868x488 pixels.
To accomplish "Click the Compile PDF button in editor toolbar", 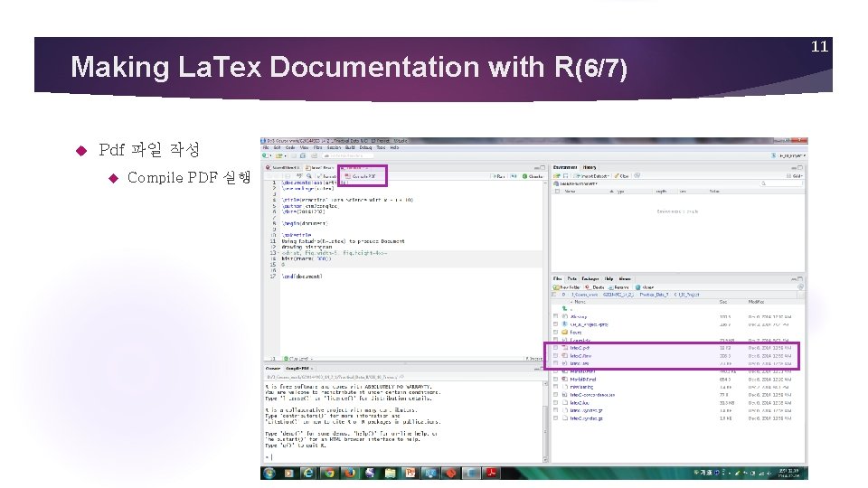I will [x=361, y=176].
